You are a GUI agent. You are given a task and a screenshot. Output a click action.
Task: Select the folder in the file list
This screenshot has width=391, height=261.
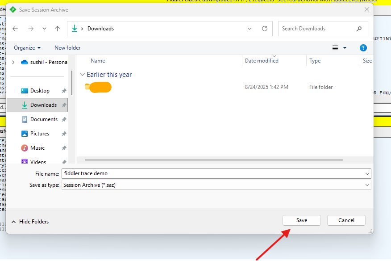(x=98, y=87)
